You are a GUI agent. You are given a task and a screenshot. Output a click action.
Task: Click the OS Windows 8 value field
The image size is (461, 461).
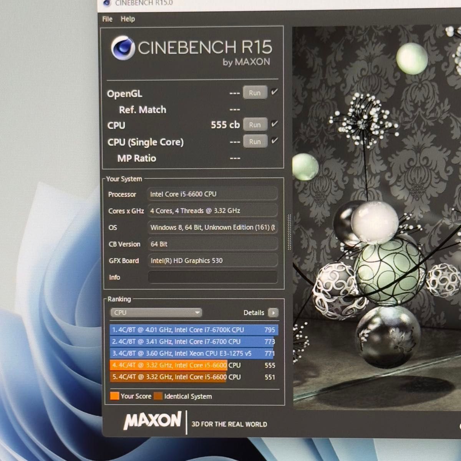point(212,227)
